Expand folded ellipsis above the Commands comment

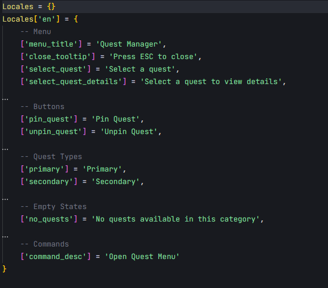[5, 237]
